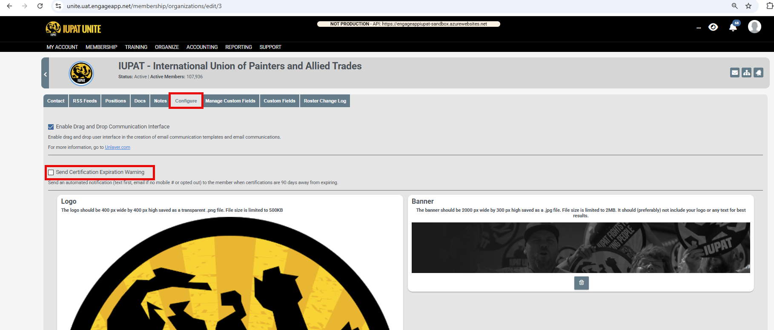Click the address bar URL
774x330 pixels.
tap(144, 6)
